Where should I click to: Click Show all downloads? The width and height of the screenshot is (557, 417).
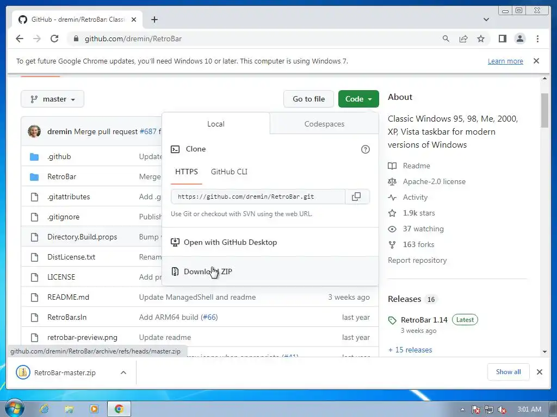(x=509, y=372)
